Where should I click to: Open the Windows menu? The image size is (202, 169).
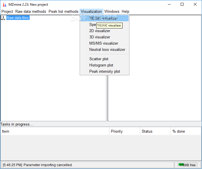coord(112,12)
